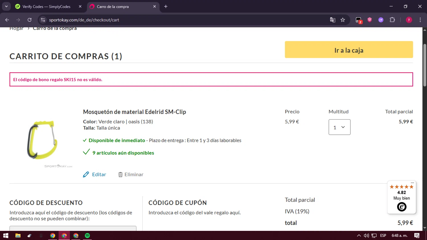Viewport: 427px width, 240px height.
Task: Open the tab search dropdown arrow
Action: tap(6, 6)
